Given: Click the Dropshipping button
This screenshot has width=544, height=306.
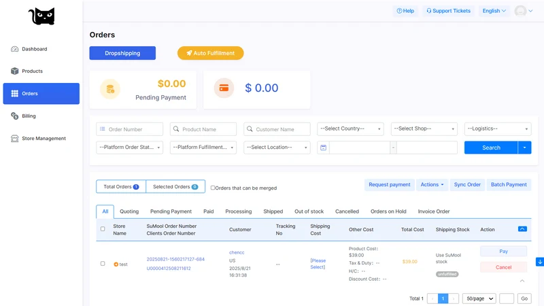Looking at the screenshot, I should tap(122, 53).
